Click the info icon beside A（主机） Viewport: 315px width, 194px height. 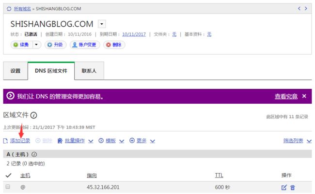coord(34,154)
